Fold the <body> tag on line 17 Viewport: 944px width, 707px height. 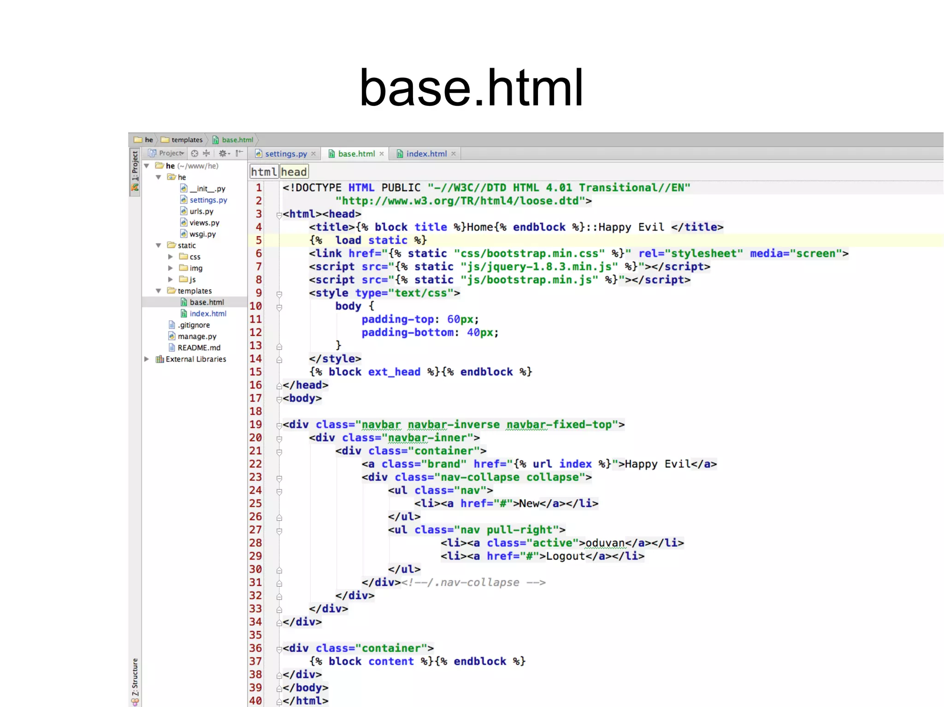pyautogui.click(x=279, y=399)
